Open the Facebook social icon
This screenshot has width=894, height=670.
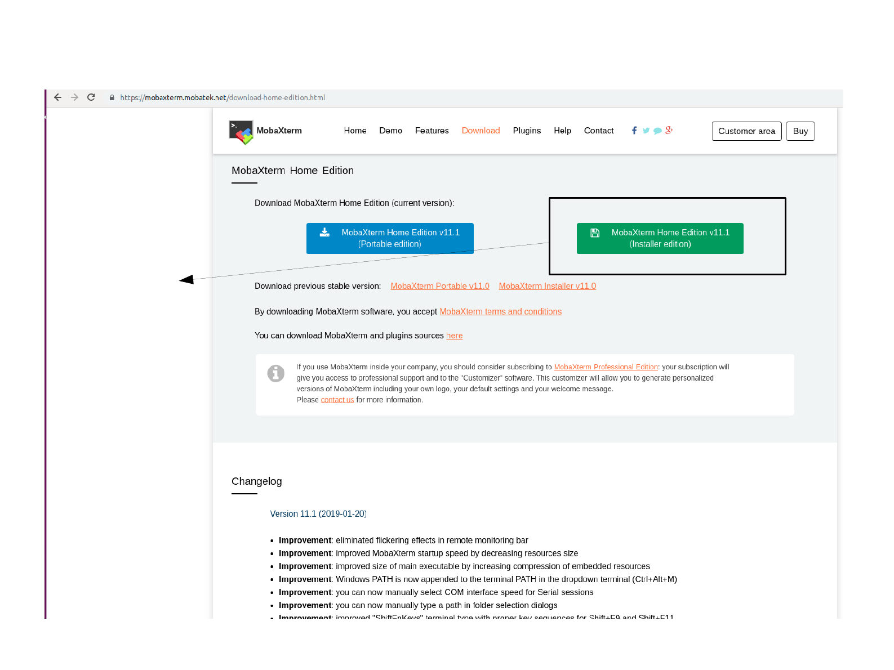pyautogui.click(x=634, y=131)
